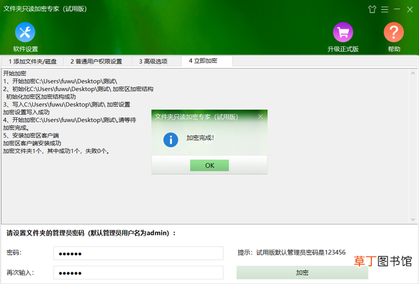The image size is (419, 284).
Task: Click log scrollbar up arrow
Action: tap(413, 73)
